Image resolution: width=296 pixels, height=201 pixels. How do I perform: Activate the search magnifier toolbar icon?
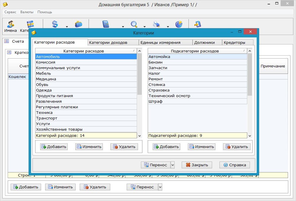[134, 24]
